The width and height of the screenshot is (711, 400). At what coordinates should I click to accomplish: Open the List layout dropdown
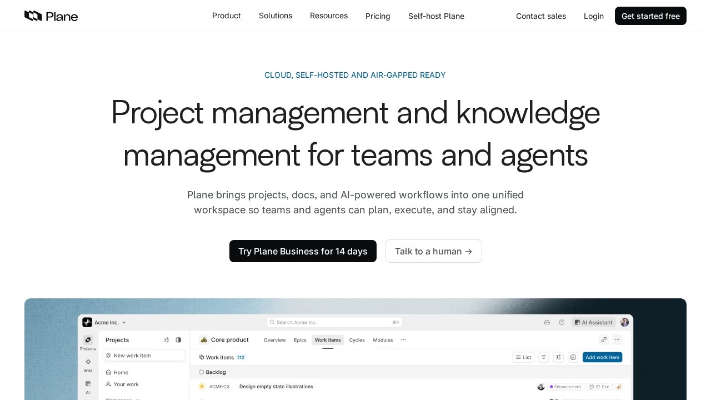523,357
